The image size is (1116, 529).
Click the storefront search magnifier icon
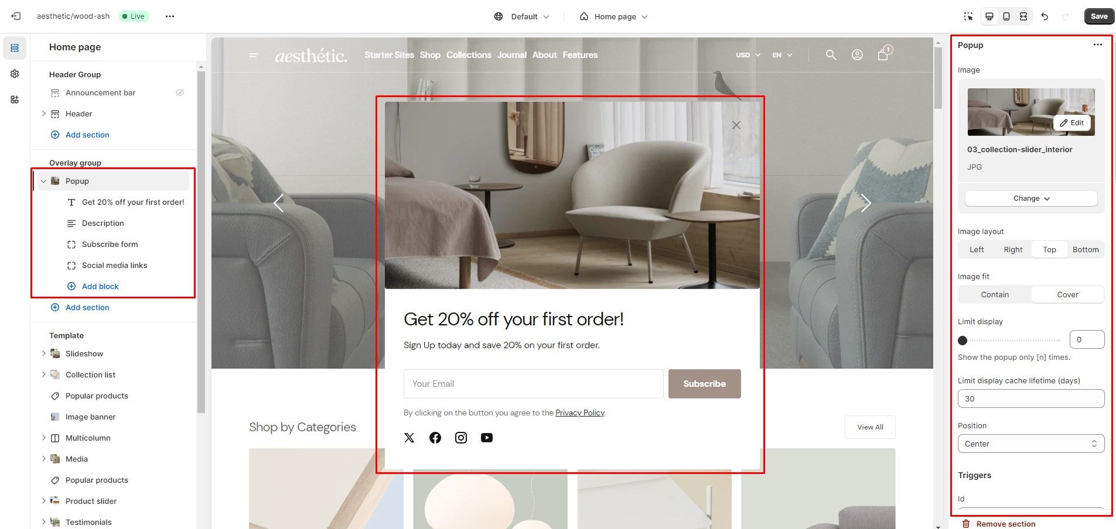tap(831, 55)
